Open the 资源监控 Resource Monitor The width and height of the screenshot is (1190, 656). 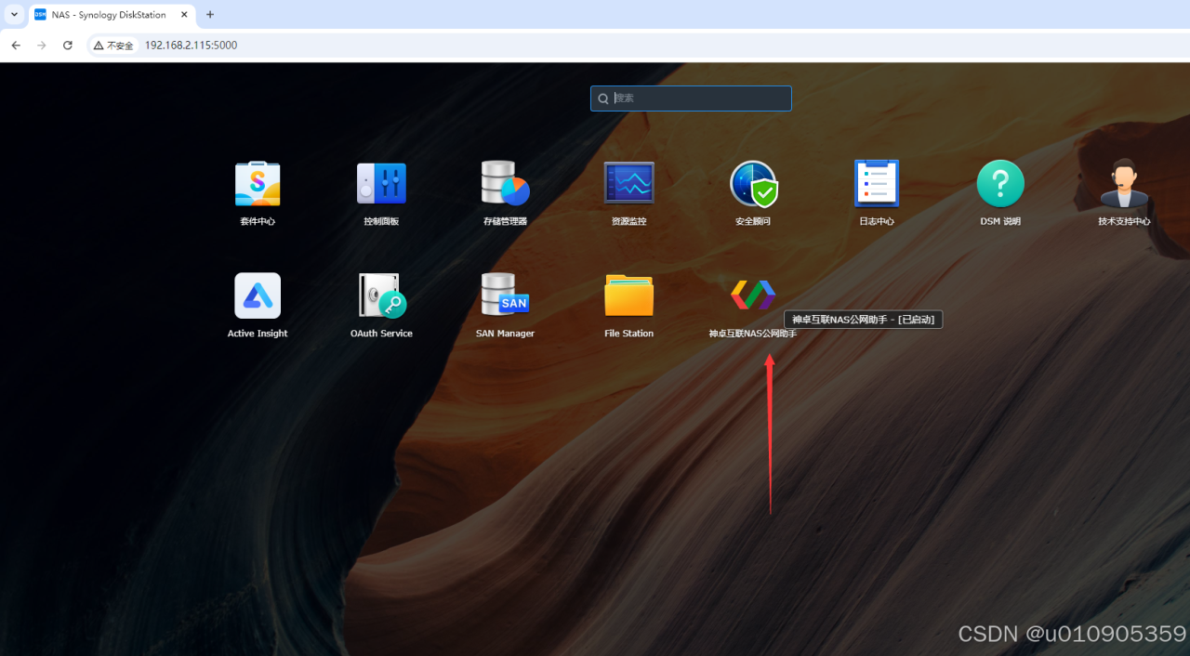pyautogui.click(x=628, y=184)
